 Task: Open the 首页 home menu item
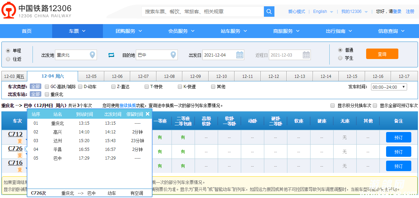pyautogui.click(x=27, y=31)
